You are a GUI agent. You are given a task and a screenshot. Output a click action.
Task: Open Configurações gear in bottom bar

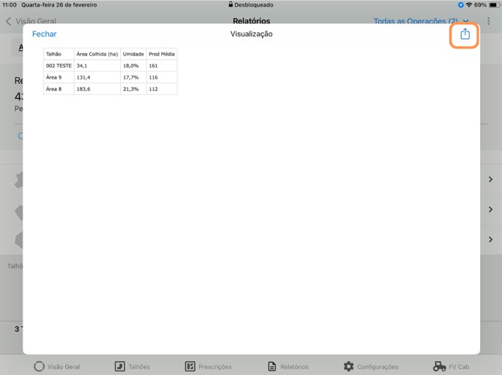click(x=348, y=366)
